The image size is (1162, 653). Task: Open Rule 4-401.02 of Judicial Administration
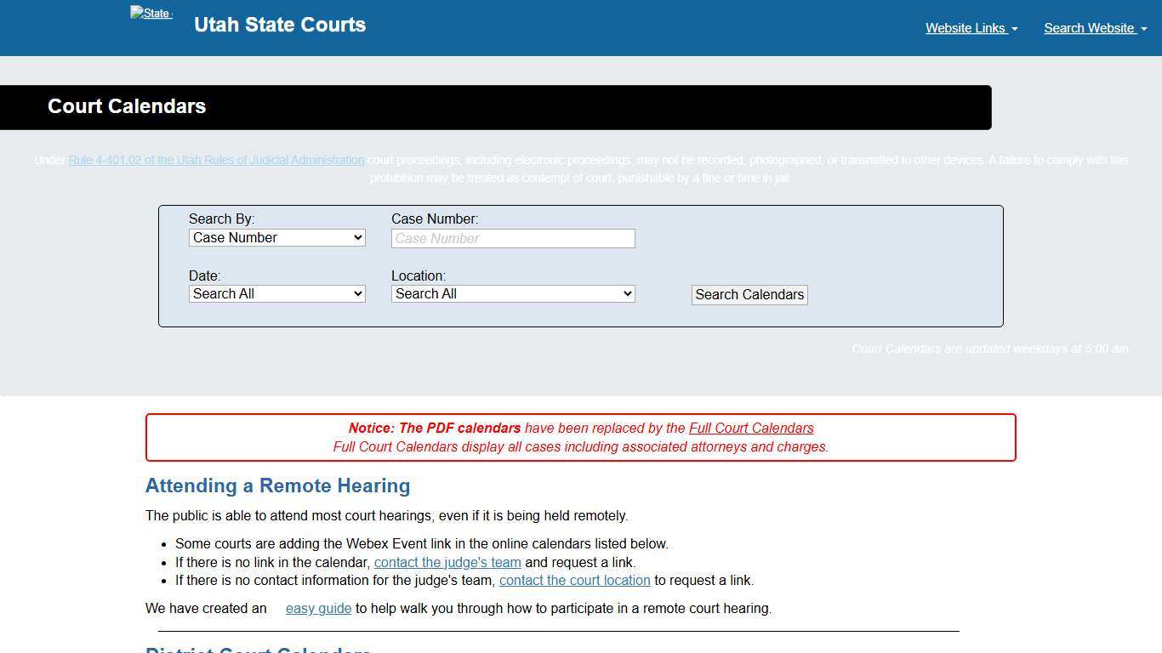pos(217,159)
